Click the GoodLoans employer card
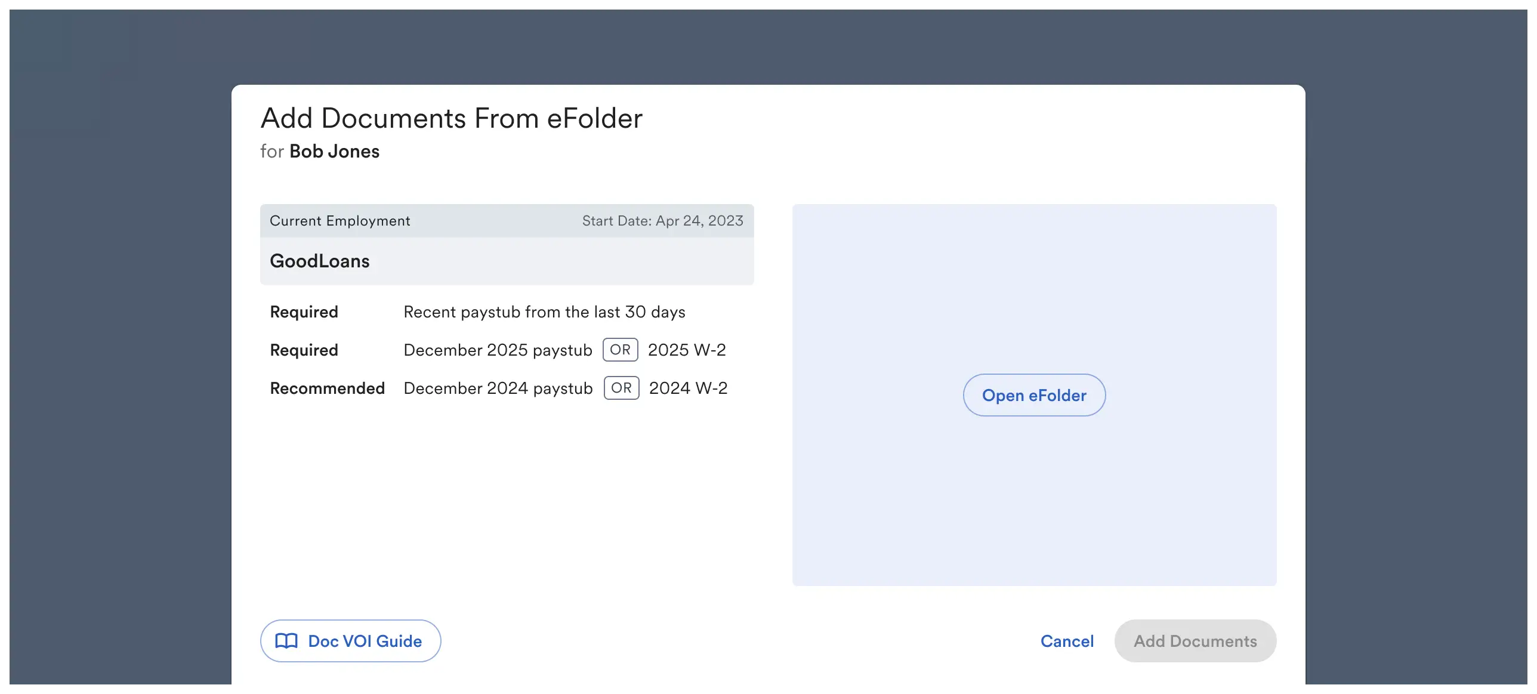Viewport: 1537px width, 694px height. click(320, 261)
